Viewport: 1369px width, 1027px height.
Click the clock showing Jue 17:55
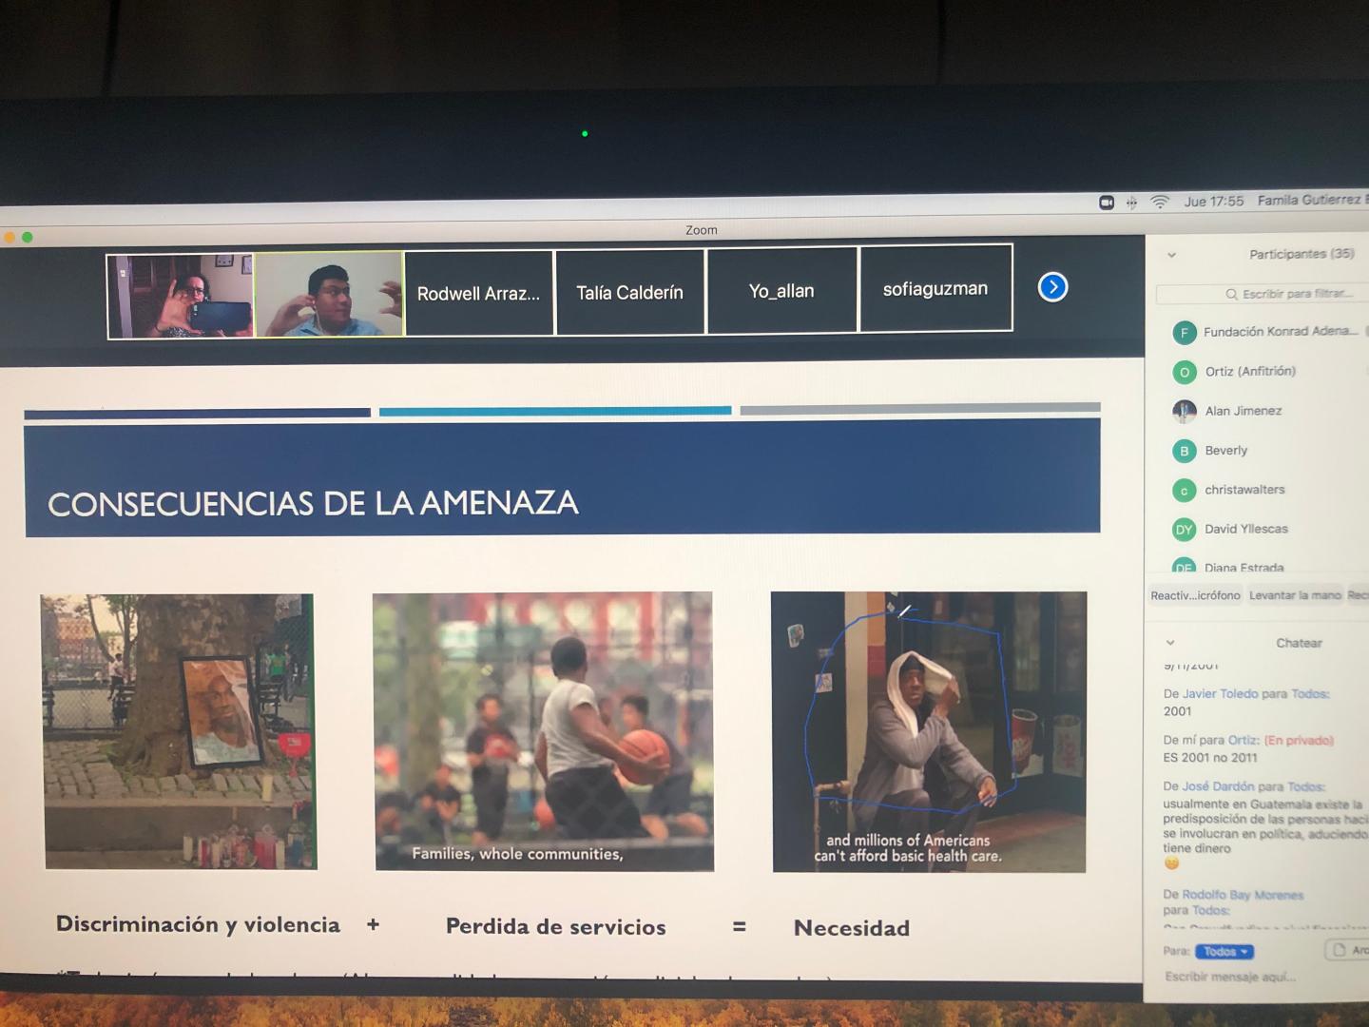[1213, 202]
